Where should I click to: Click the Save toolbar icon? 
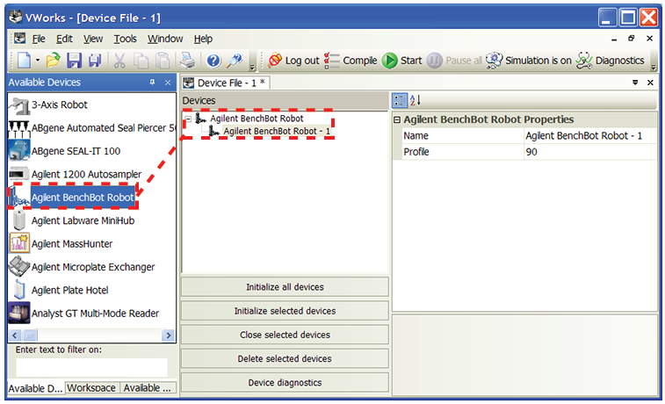click(x=75, y=61)
